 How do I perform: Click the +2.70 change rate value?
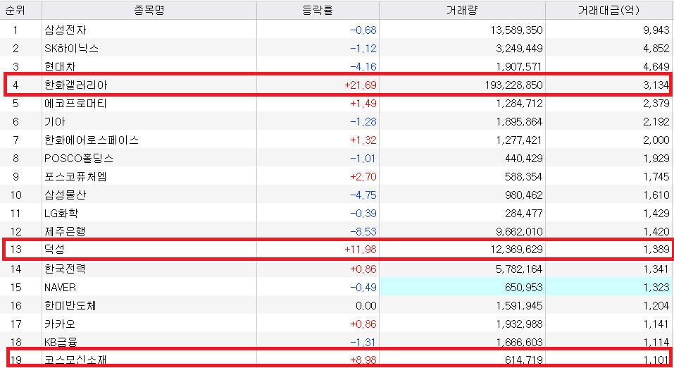363,177
